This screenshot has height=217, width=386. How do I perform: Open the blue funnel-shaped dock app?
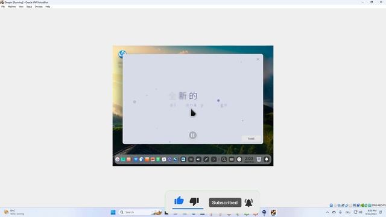pyautogui.click(x=136, y=159)
